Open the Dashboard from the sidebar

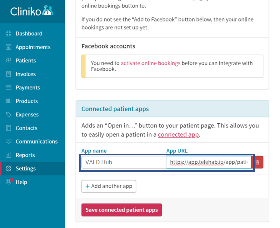click(29, 33)
